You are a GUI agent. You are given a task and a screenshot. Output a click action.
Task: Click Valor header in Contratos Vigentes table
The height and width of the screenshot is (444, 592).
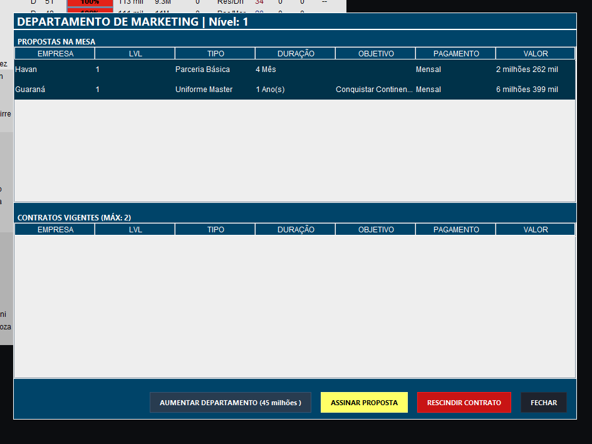pos(536,230)
